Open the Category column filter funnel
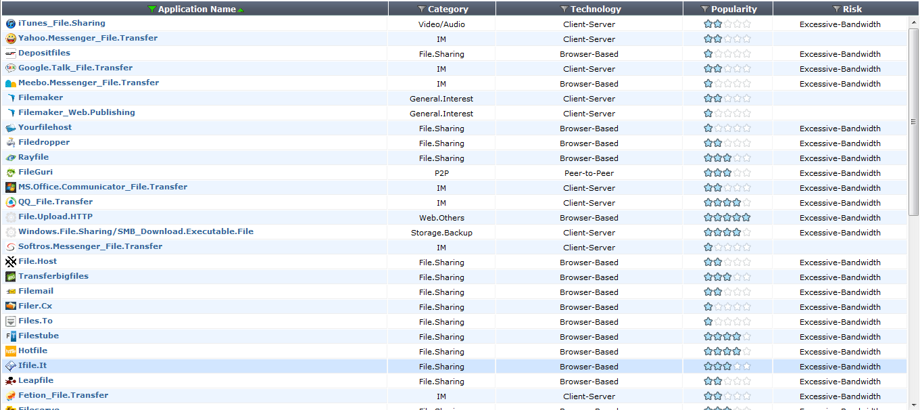This screenshot has width=920, height=410. click(422, 9)
